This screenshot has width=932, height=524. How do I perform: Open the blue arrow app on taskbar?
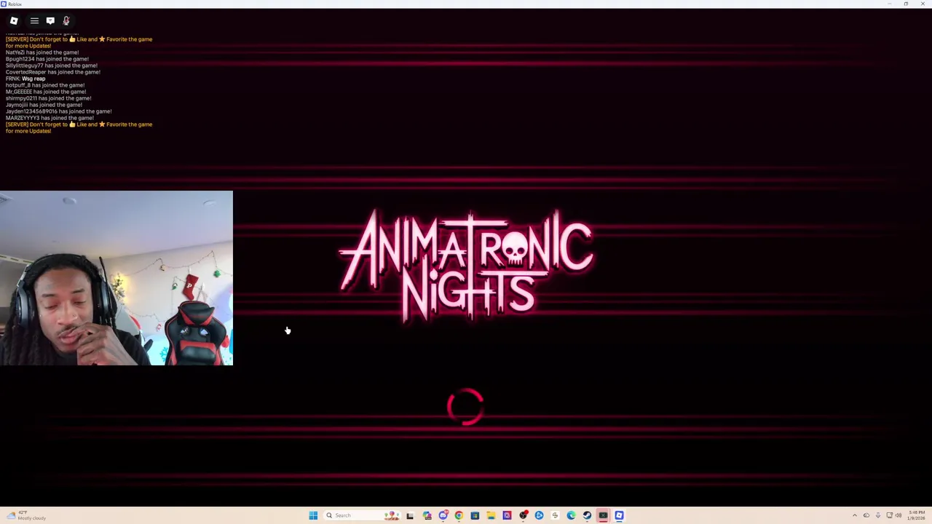(540, 515)
